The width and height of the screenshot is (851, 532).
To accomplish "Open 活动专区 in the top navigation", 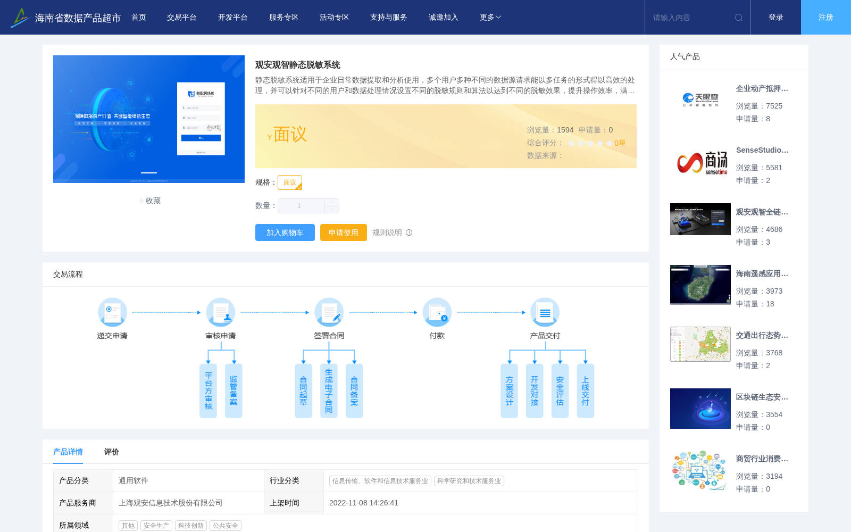I will pos(335,18).
